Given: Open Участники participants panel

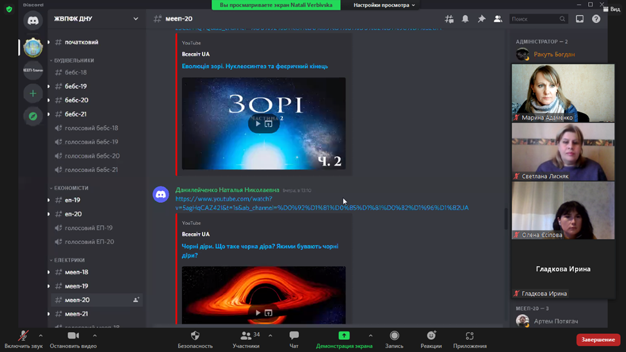Looking at the screenshot, I should pos(246,340).
